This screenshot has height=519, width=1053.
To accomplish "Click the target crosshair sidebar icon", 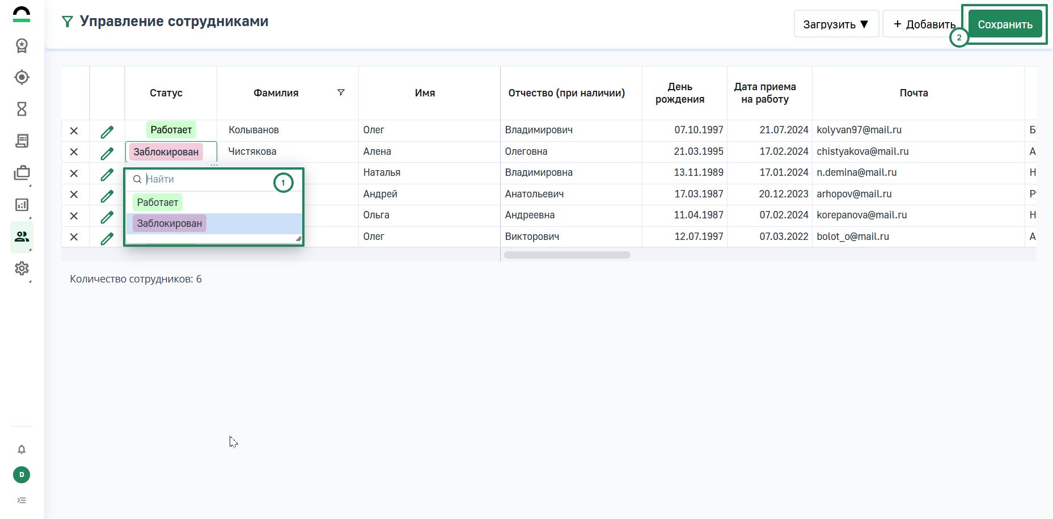I will point(22,77).
